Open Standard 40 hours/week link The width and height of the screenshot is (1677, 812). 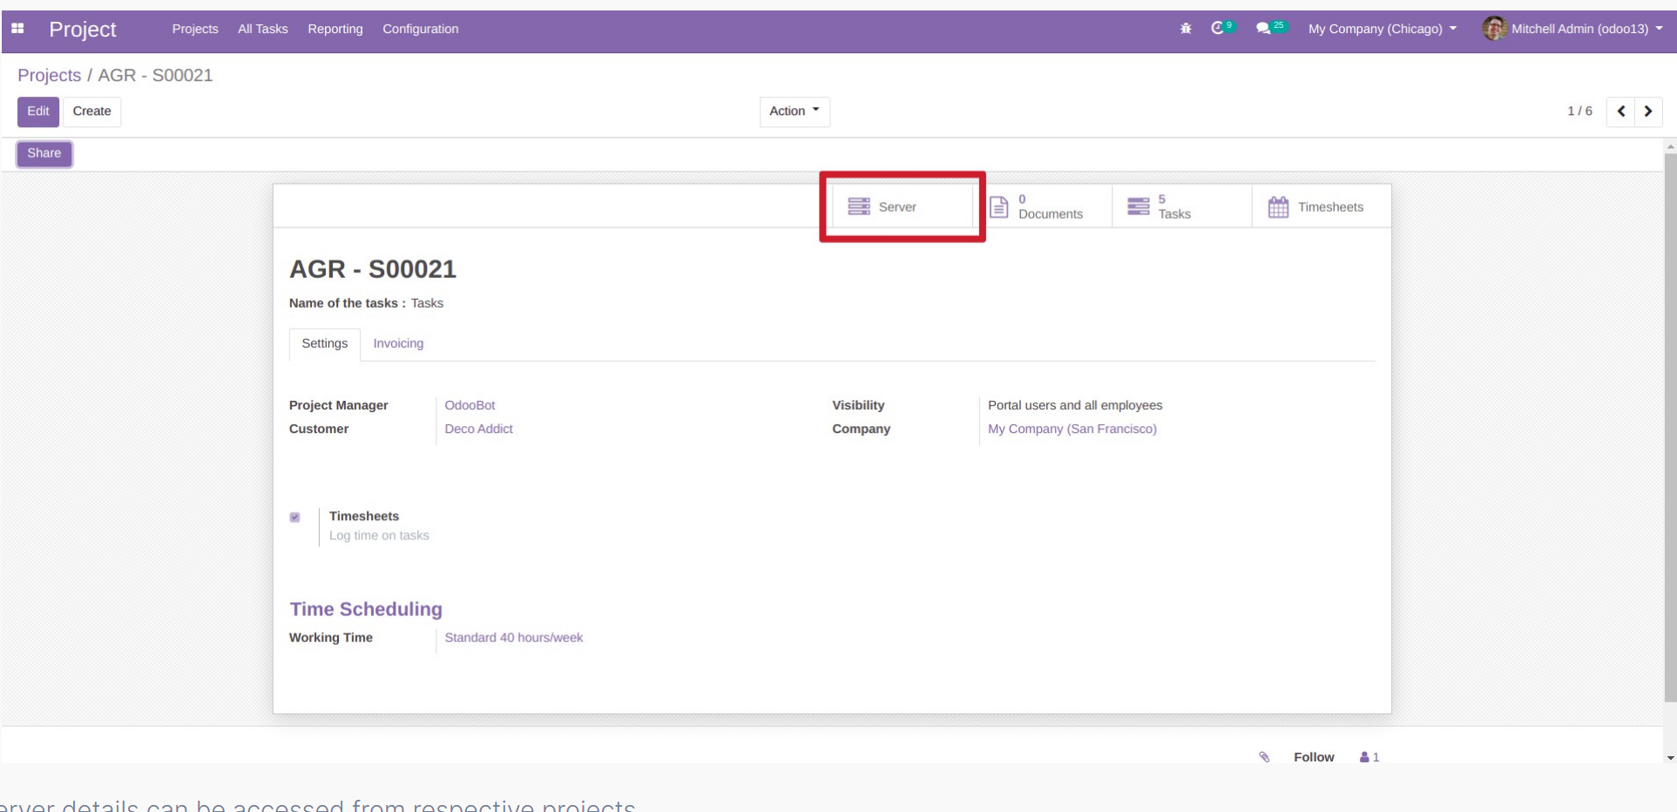click(514, 638)
